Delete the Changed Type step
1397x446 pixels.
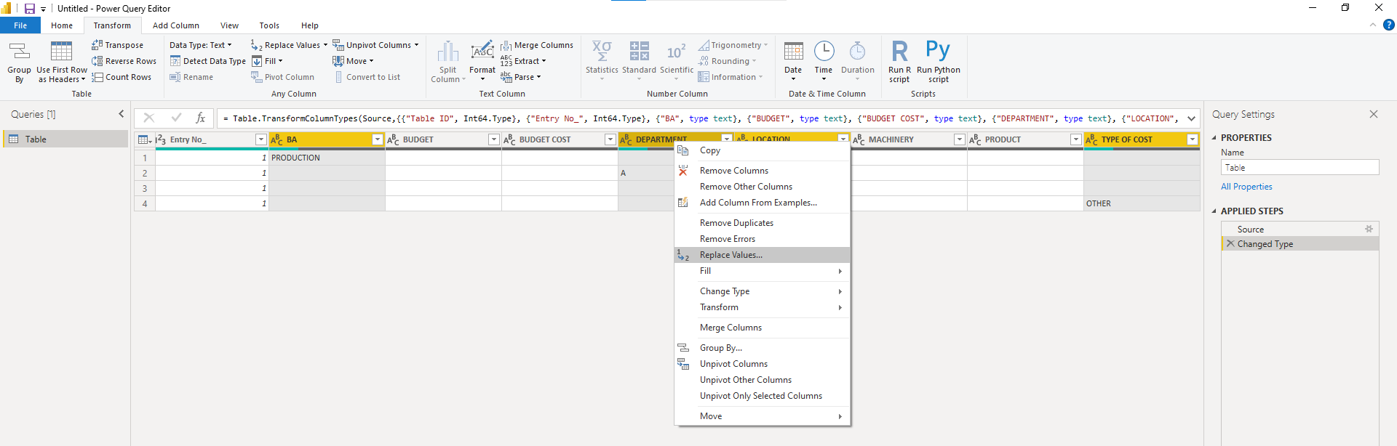pyautogui.click(x=1230, y=244)
